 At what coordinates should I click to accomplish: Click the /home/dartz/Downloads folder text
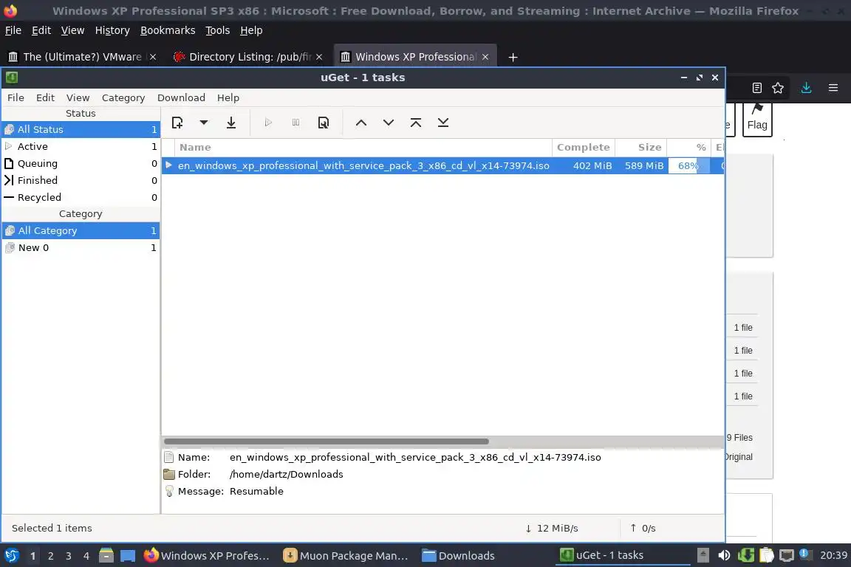click(x=286, y=474)
